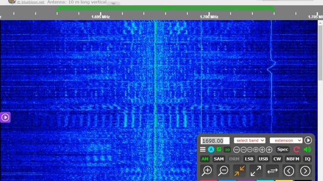The image size is (323, 181).
Task: Click the orange inward-arrows max zoom icon
Action: (239, 171)
